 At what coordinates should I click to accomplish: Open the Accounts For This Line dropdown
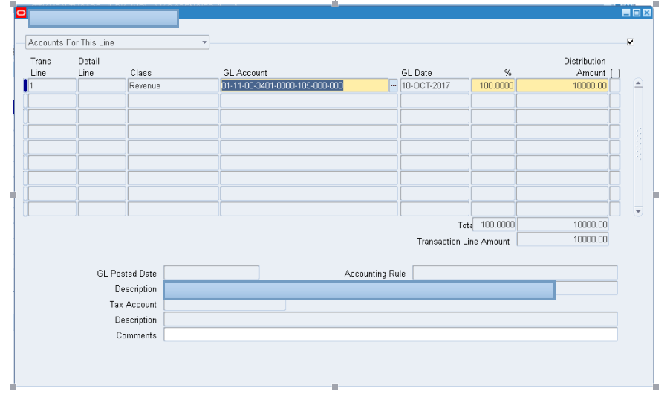click(x=117, y=42)
